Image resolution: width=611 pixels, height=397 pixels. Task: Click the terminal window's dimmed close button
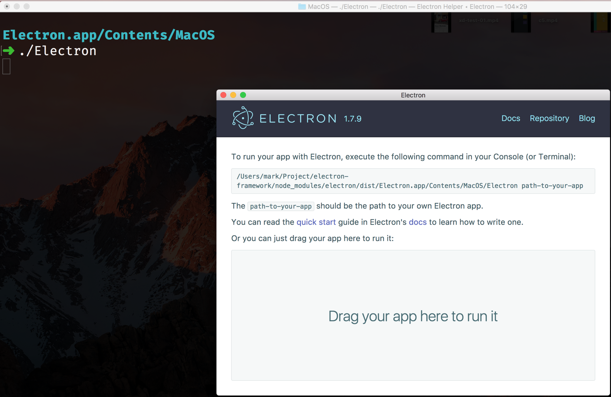point(7,6)
